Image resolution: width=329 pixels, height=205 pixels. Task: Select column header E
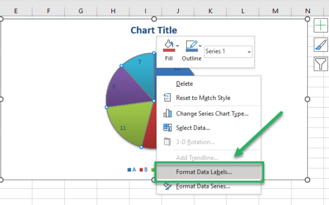[x=16, y=11]
